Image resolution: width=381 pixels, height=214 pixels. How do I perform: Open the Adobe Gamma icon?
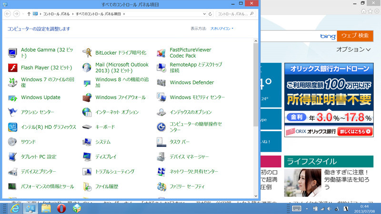click(13, 53)
